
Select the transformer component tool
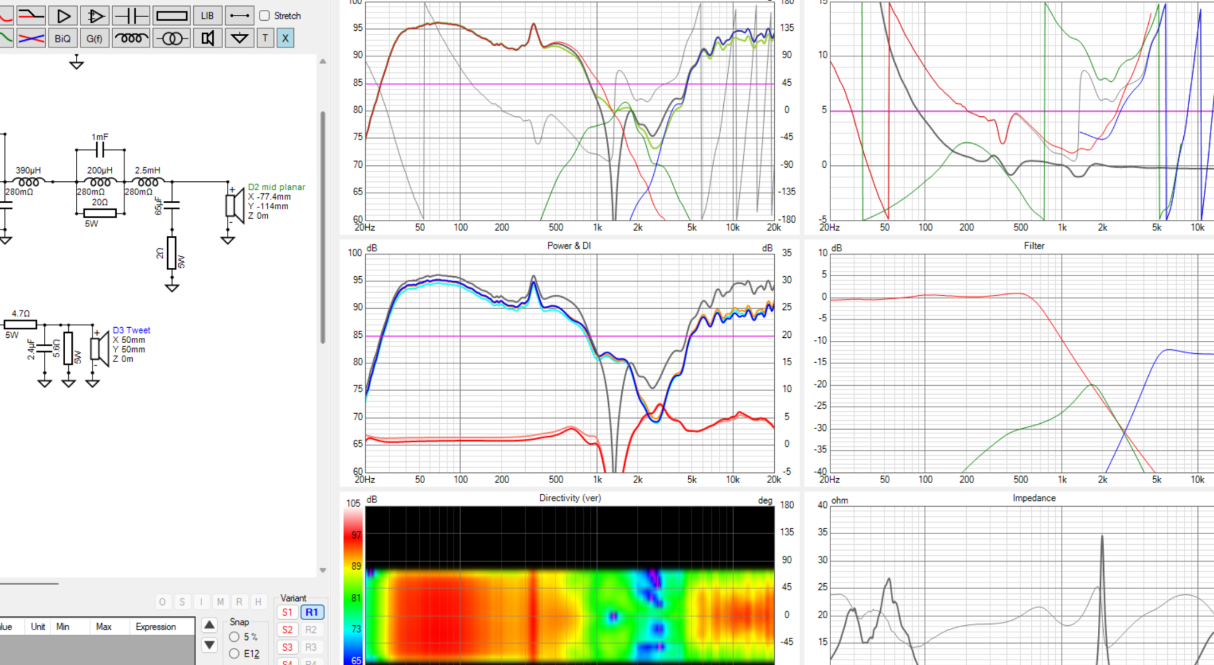coord(171,39)
